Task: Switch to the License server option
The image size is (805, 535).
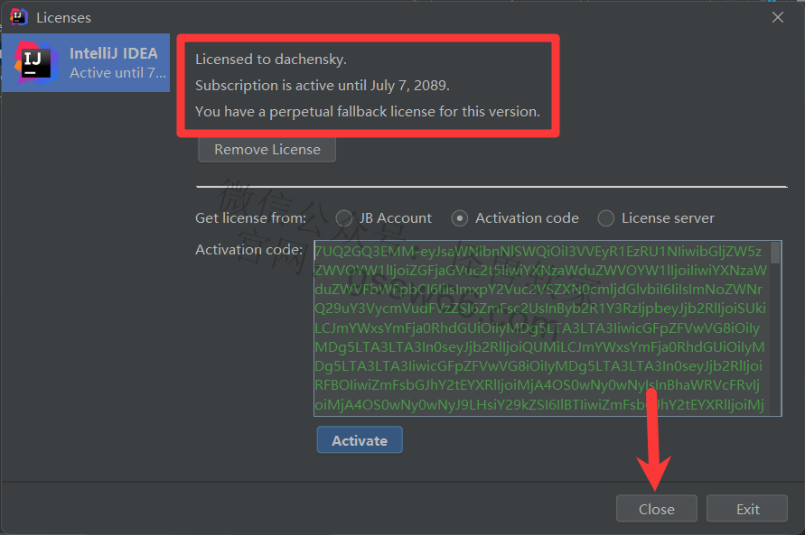Action: [606, 218]
